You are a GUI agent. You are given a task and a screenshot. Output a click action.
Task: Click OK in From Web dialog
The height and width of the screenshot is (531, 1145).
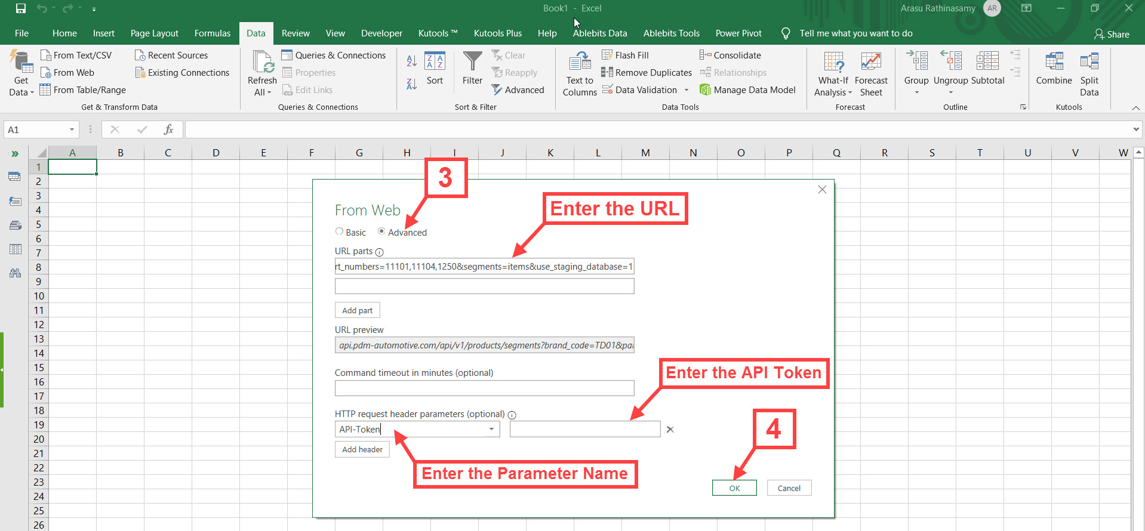pyautogui.click(x=734, y=488)
